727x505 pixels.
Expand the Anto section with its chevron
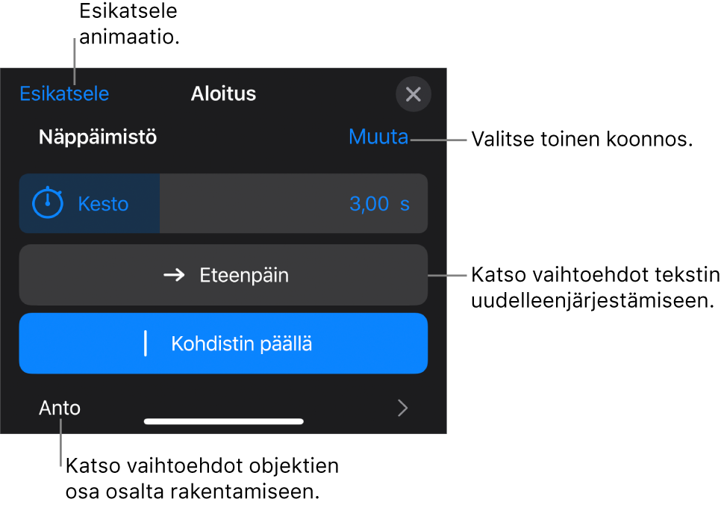(402, 408)
